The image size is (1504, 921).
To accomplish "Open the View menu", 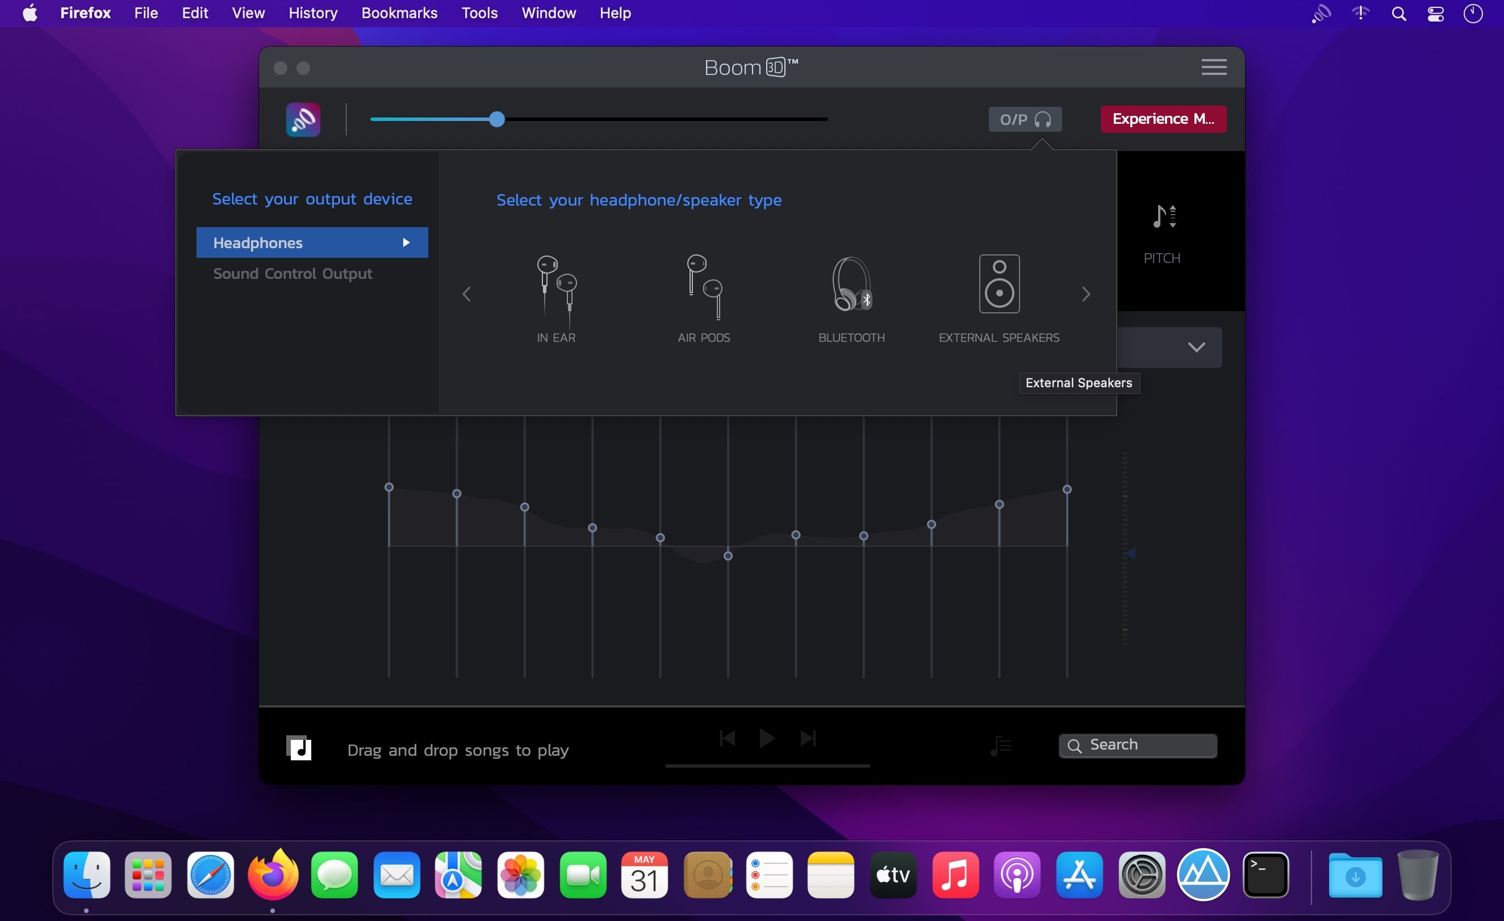I will 248,13.
